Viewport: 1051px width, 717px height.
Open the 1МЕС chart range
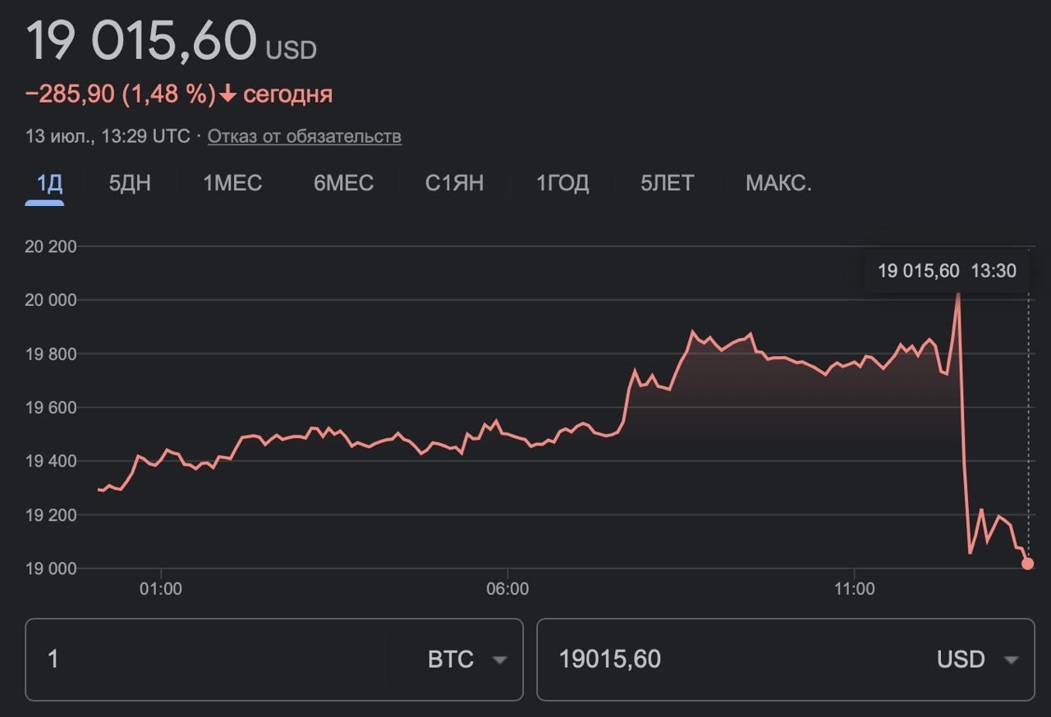(x=232, y=183)
